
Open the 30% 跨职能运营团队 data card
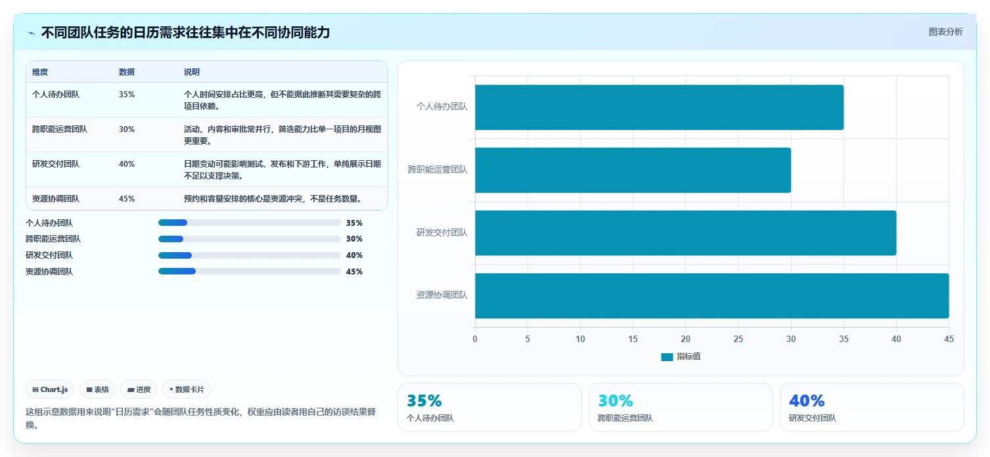point(681,407)
